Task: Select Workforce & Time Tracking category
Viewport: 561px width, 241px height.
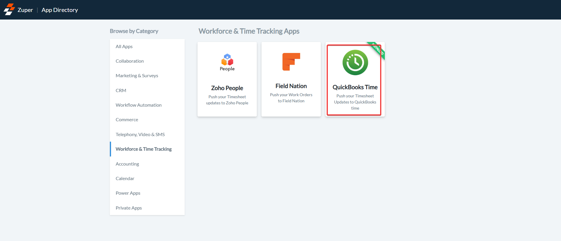Action: [x=147, y=149]
